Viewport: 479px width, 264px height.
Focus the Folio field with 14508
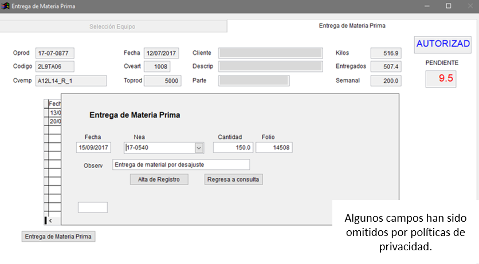coord(274,148)
